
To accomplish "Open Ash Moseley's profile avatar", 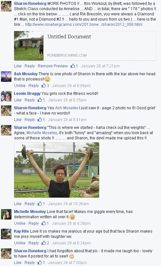I will click(6, 77).
